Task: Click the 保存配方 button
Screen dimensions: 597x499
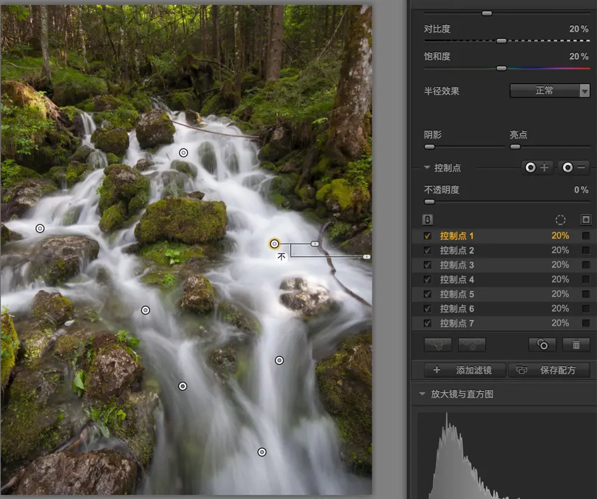Action: click(550, 370)
